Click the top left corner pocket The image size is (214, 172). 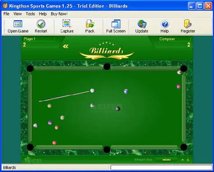pos(30,69)
